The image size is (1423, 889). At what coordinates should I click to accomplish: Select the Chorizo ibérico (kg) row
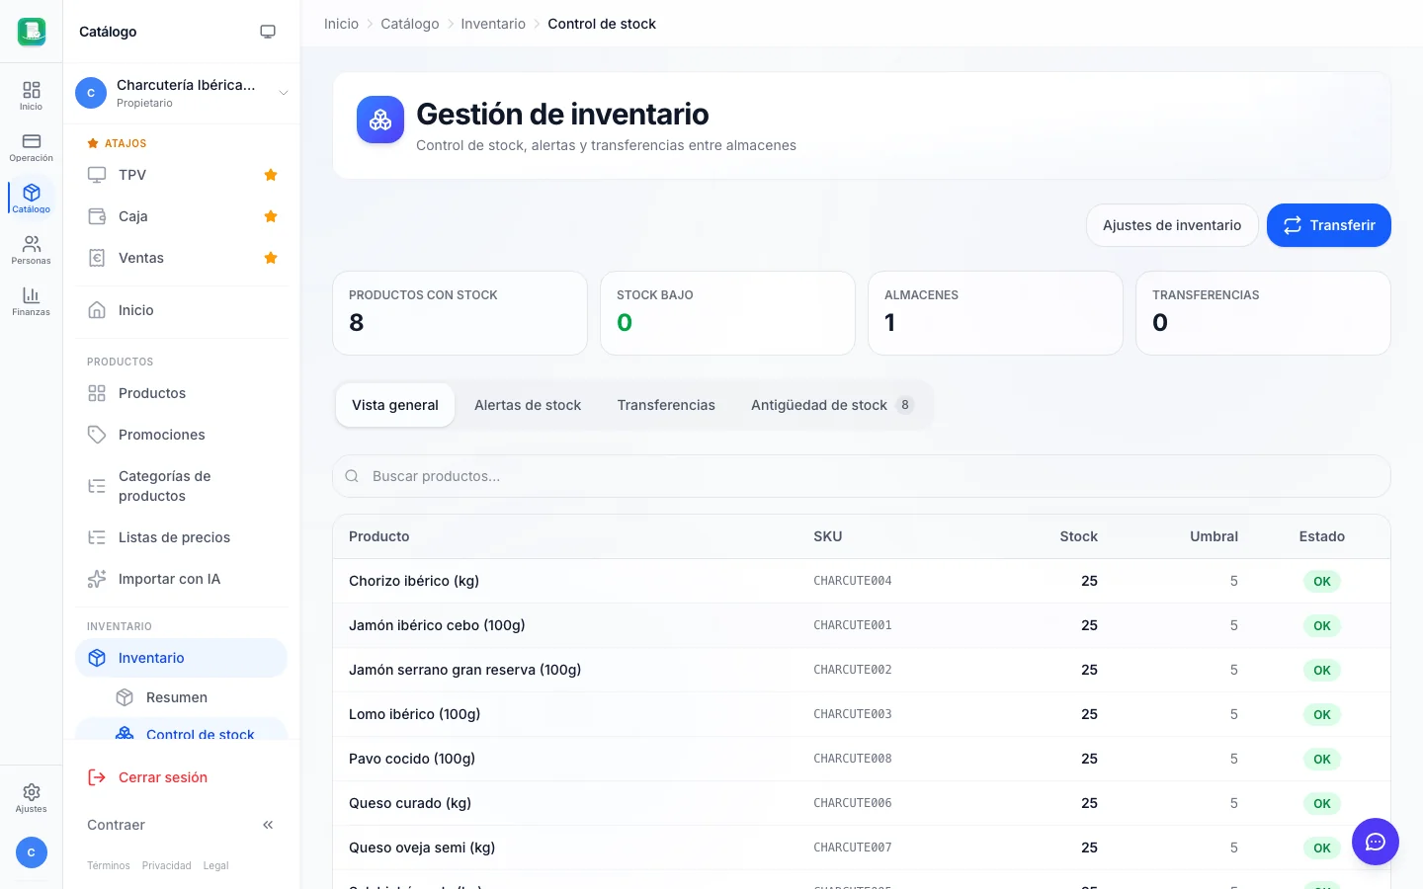click(x=862, y=581)
